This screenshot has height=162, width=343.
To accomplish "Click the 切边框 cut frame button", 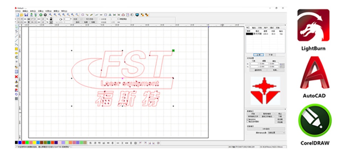I will tap(280, 122).
